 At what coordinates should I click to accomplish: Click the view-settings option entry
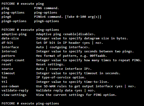point(14,95)
